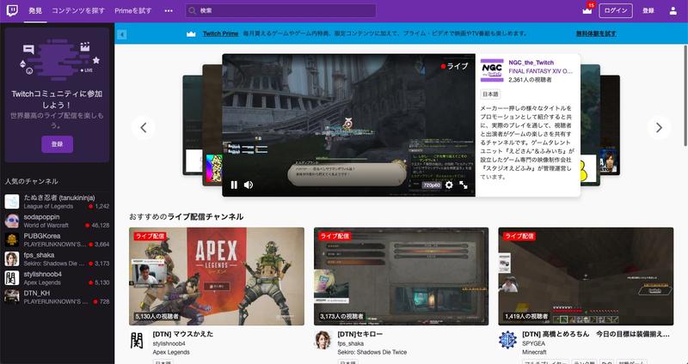
Task: Open [DTN] マウスかえた stream title
Action: click(x=183, y=334)
